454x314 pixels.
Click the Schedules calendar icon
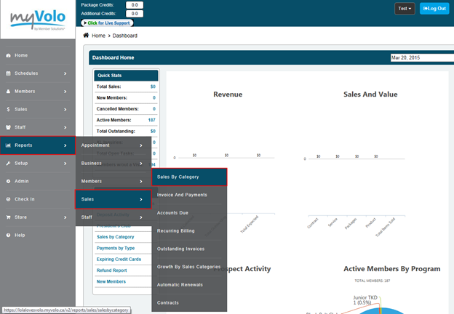point(8,73)
